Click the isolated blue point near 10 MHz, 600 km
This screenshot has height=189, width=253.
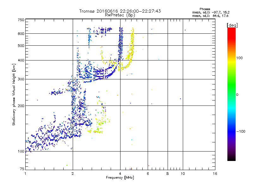pyautogui.click(x=185, y=30)
